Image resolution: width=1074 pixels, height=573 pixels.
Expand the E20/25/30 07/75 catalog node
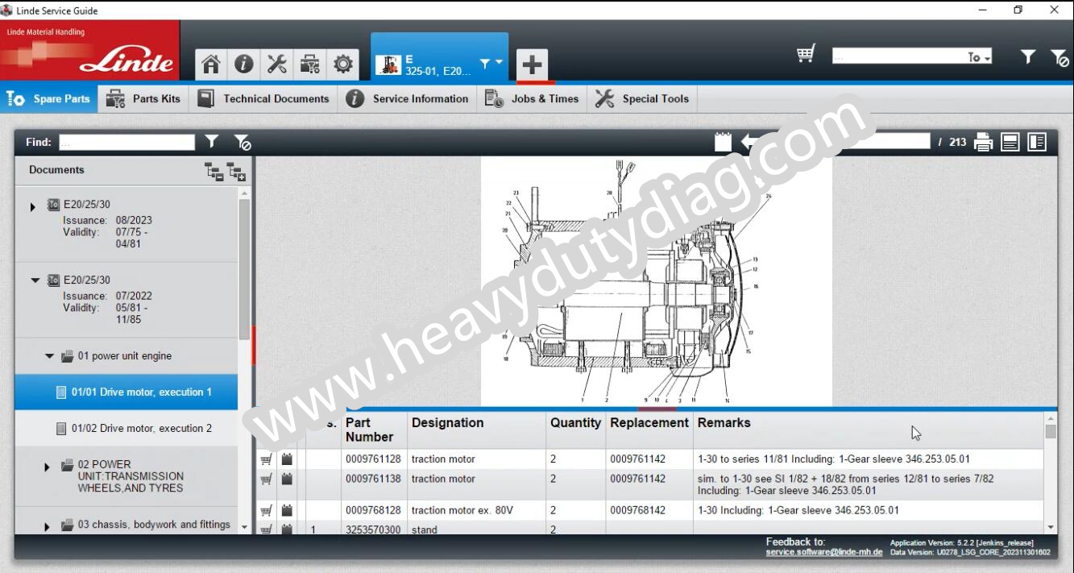point(33,207)
